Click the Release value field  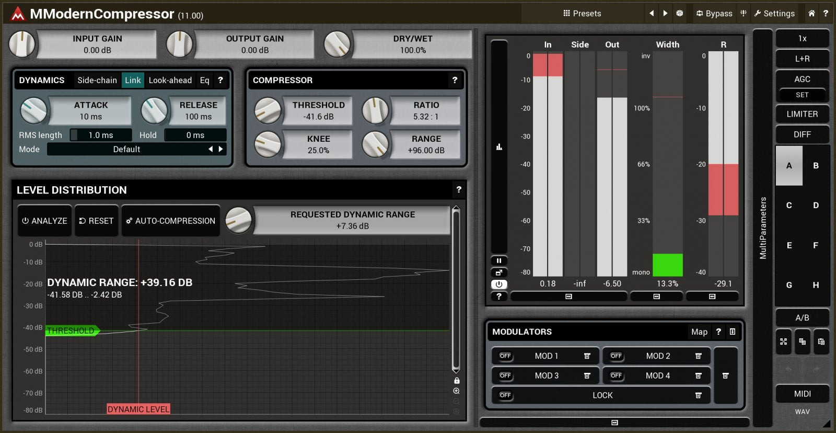(198, 111)
